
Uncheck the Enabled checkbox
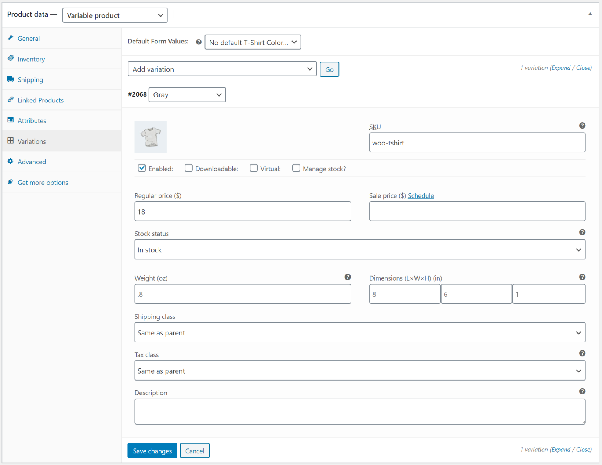pos(142,168)
